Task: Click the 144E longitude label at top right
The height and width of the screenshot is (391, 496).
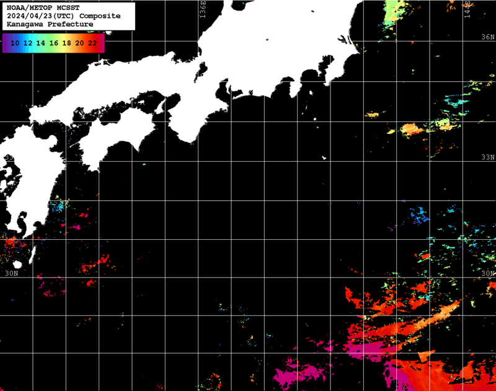Action: point(467,9)
